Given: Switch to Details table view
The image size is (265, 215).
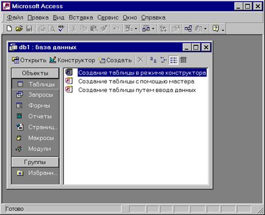Looking at the screenshot, I should pyautogui.click(x=183, y=60).
